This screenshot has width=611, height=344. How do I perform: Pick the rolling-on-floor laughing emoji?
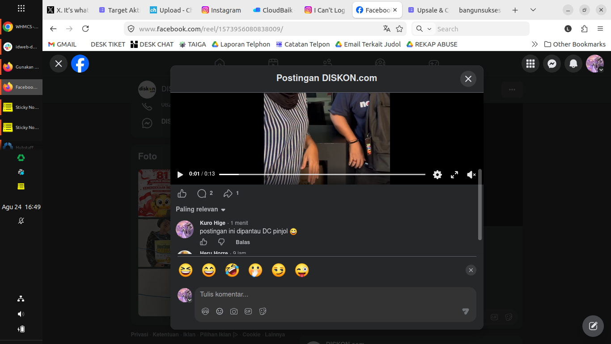232,270
